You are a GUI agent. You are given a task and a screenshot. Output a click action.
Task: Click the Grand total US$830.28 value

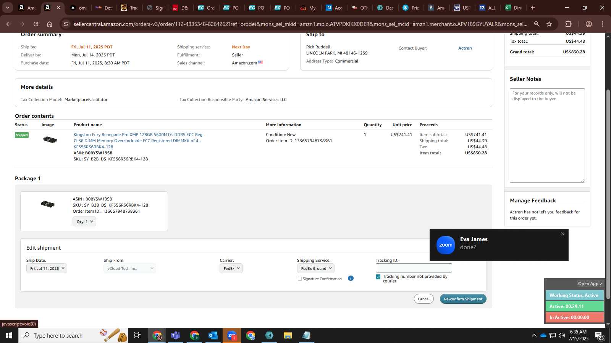[x=574, y=52]
